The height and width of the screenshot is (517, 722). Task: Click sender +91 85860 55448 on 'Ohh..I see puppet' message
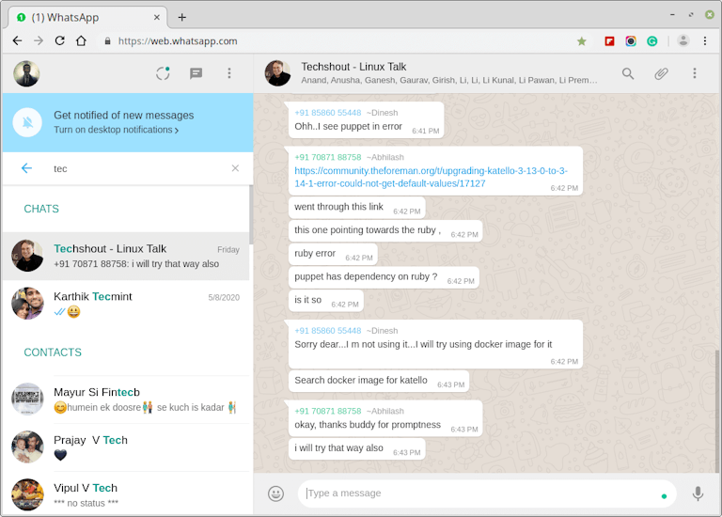(328, 113)
